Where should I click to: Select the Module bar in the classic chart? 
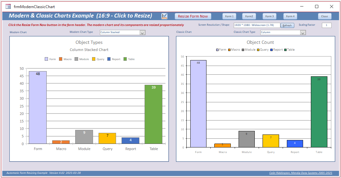[247, 139]
